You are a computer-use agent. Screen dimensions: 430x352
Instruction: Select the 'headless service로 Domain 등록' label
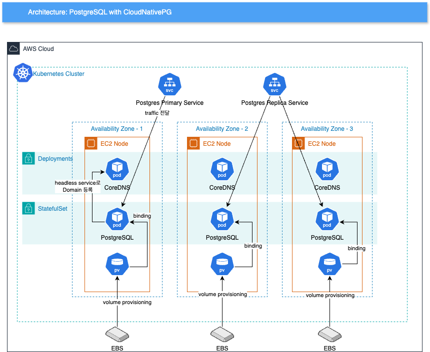pyautogui.click(x=77, y=186)
